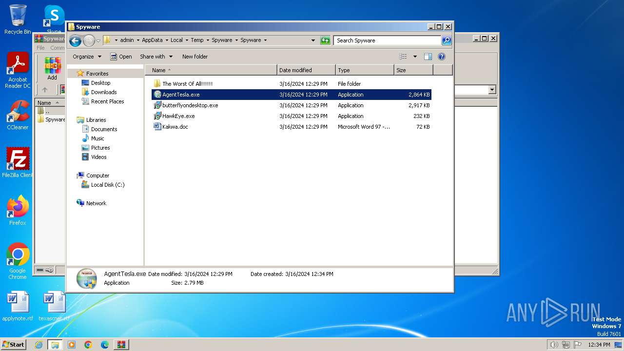Screen dimensions: 624x351
Task: Click Local breadcrumb segment
Action: pos(176,40)
